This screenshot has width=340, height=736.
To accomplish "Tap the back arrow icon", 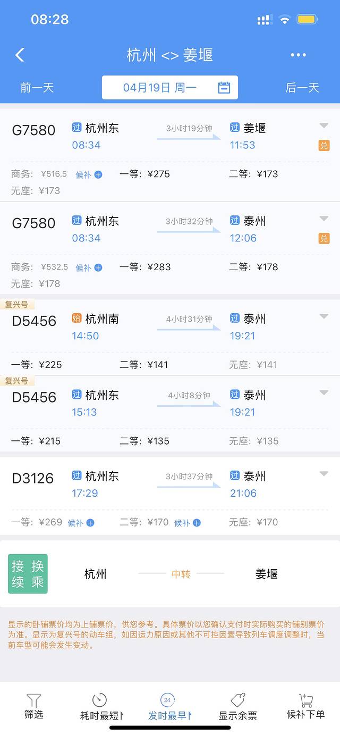I will click(20, 55).
